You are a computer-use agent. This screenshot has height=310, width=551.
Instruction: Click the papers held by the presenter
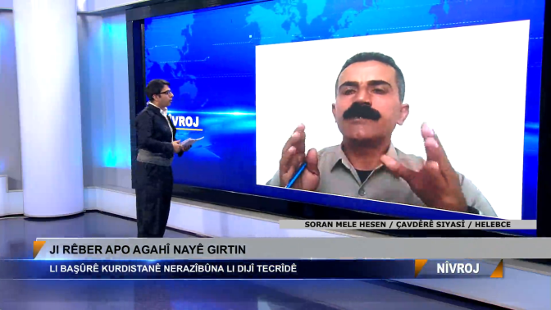point(192,141)
